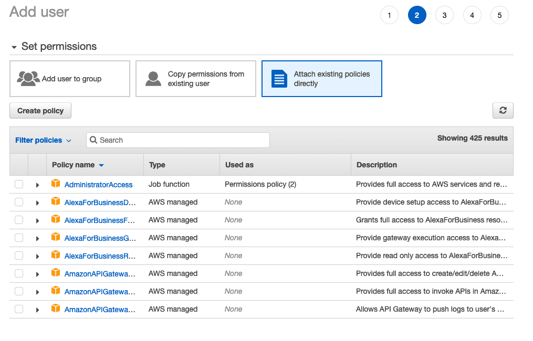The height and width of the screenshot is (341, 533).
Task: Open the AdministratorAccess policy link
Action: tap(98, 185)
